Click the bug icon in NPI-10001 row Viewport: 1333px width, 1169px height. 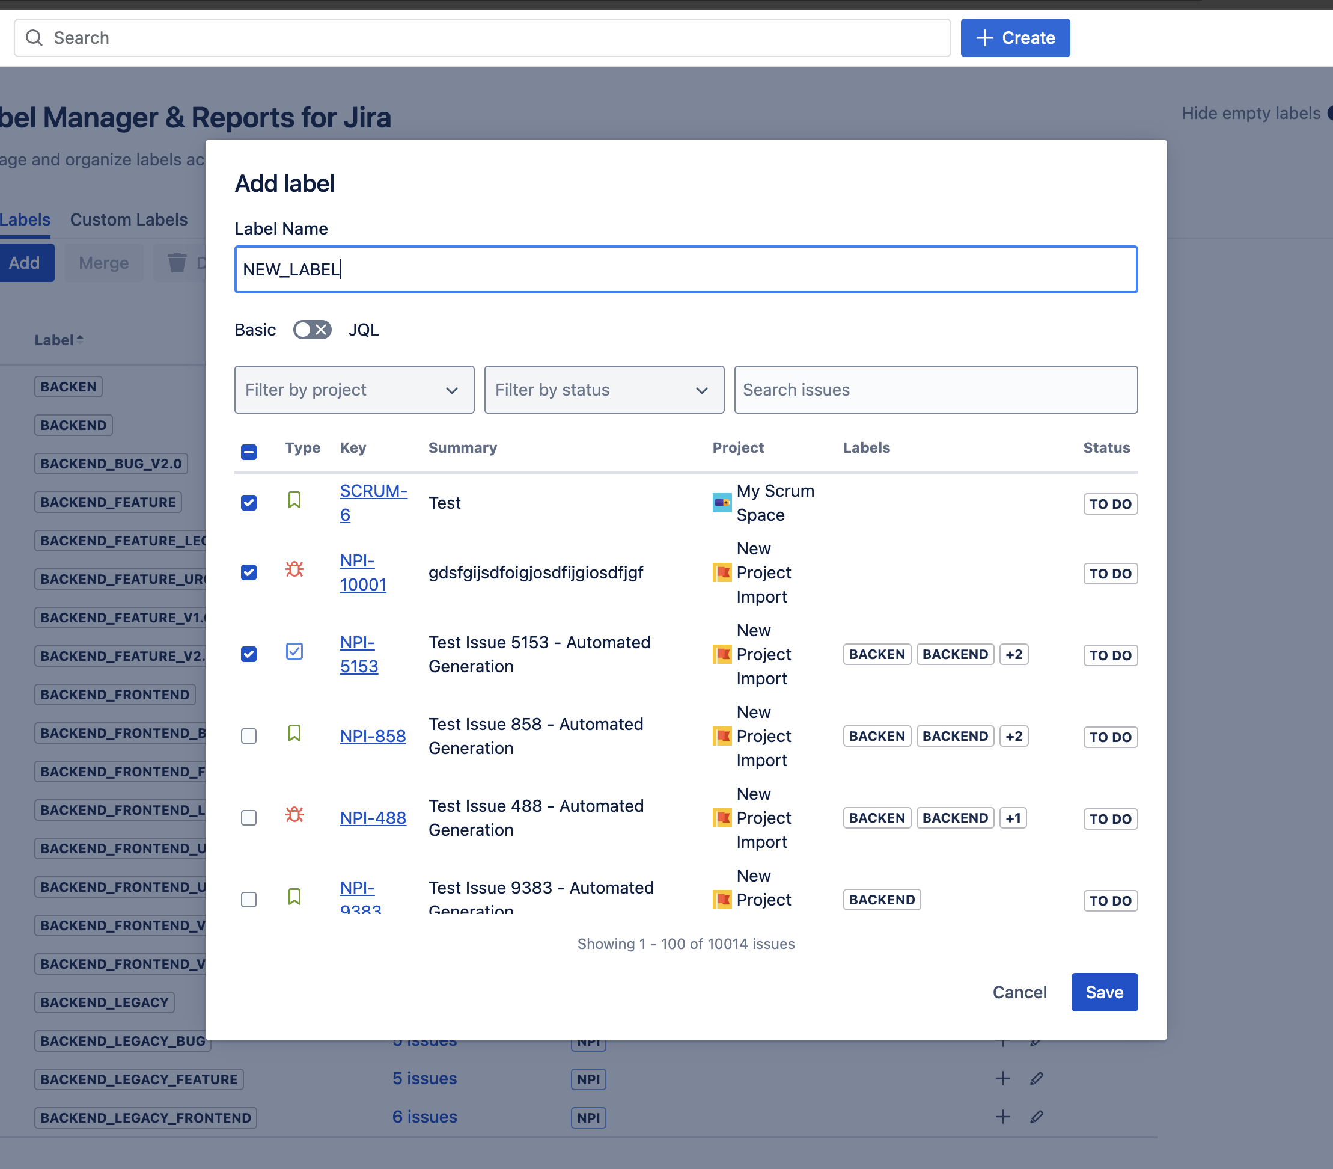click(294, 569)
